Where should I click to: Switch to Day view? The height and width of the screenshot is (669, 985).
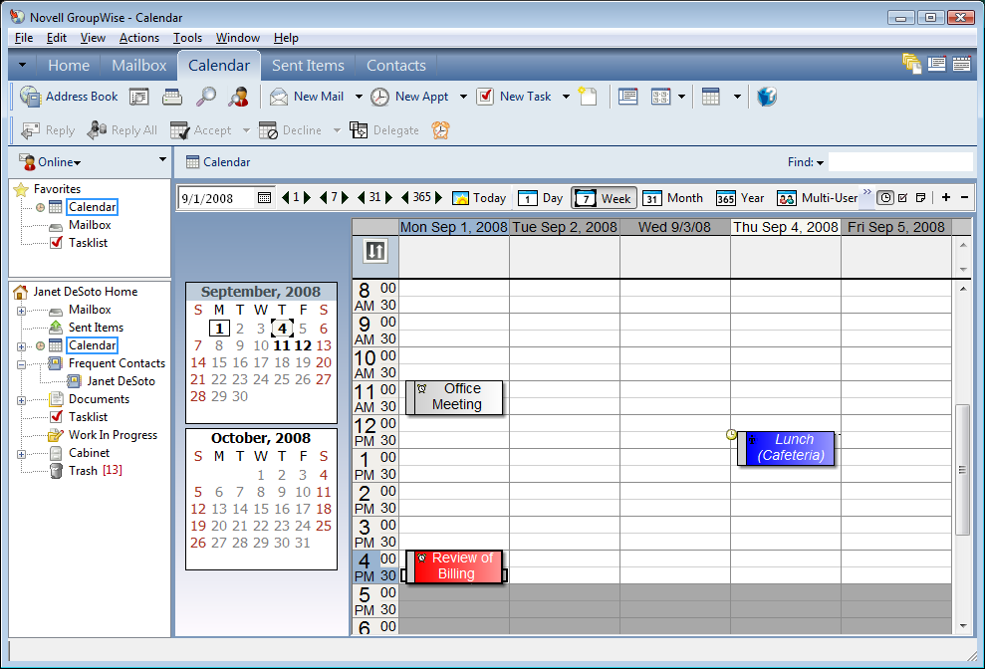[540, 198]
